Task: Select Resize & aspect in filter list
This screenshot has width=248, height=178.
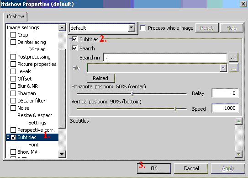Action: pos(35,115)
